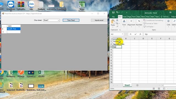This screenshot has width=176, height=99.
Task: Click the New sheet plus icon
Action: pos(137,85)
